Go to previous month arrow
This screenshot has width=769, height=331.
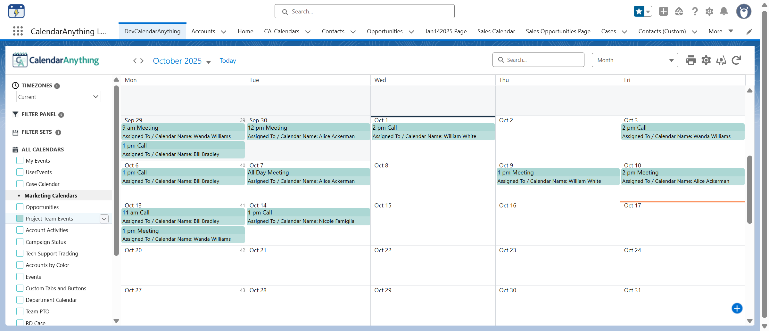135,61
